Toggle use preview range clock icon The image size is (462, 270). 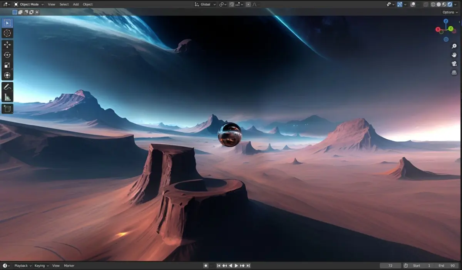tap(406, 265)
